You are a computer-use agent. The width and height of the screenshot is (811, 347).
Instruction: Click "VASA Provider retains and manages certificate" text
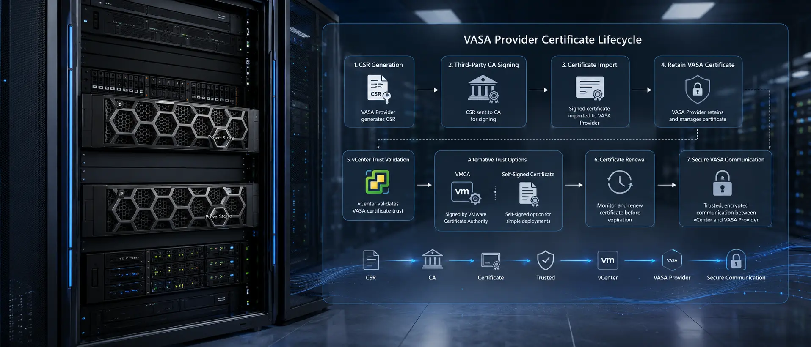[698, 116]
